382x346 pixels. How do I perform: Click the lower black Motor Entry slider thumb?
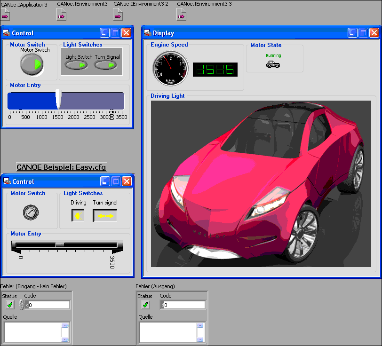pos(60,244)
